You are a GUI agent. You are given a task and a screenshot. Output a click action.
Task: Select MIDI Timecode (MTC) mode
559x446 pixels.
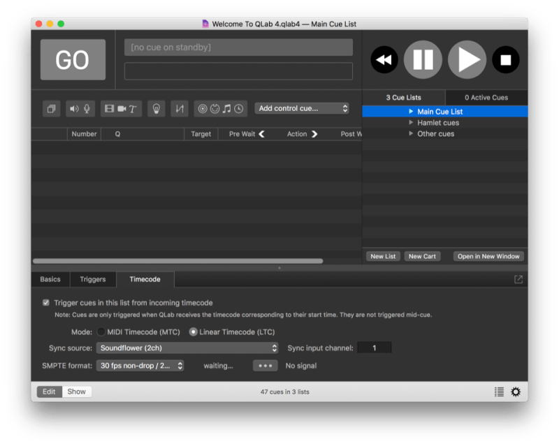click(x=100, y=332)
